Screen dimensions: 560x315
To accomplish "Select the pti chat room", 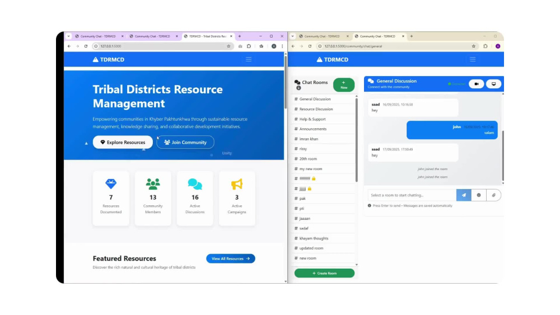I will [324, 208].
